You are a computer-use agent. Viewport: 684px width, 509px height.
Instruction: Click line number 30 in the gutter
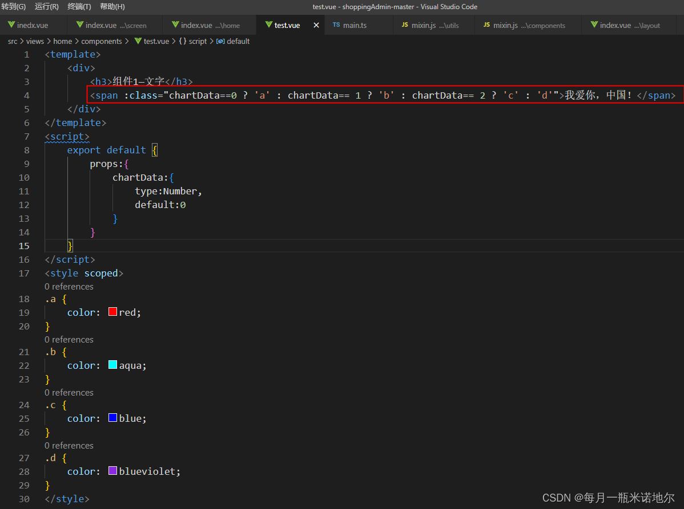(24, 499)
